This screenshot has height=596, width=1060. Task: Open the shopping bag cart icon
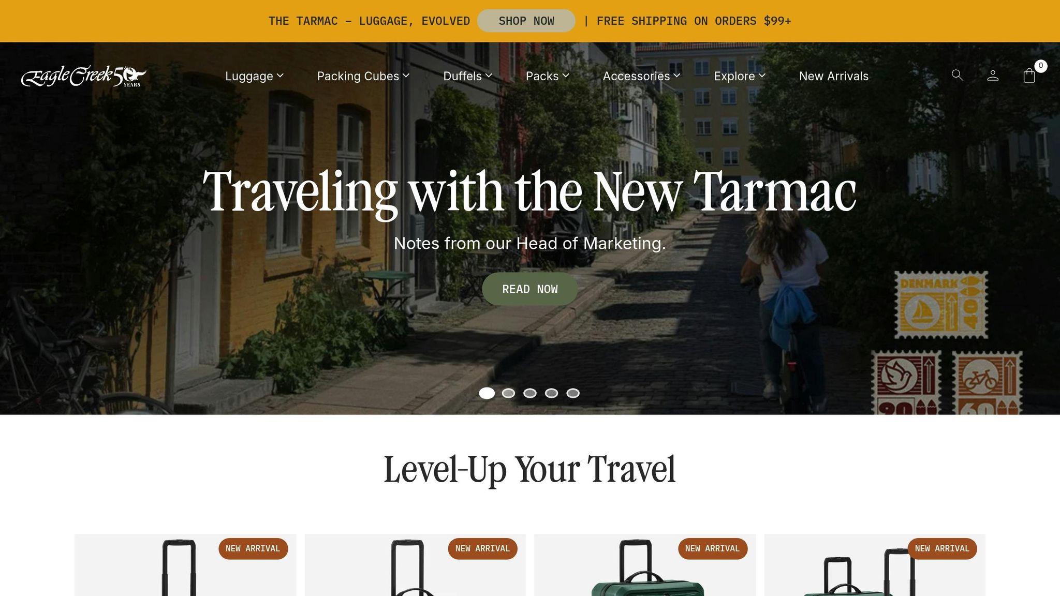point(1029,76)
